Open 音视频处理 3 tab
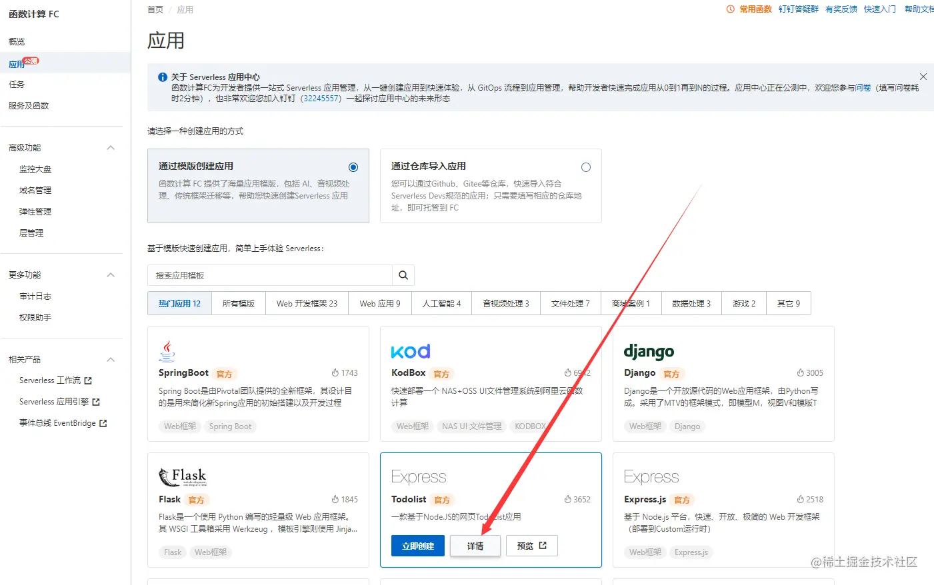The image size is (934, 585). pyautogui.click(x=506, y=303)
